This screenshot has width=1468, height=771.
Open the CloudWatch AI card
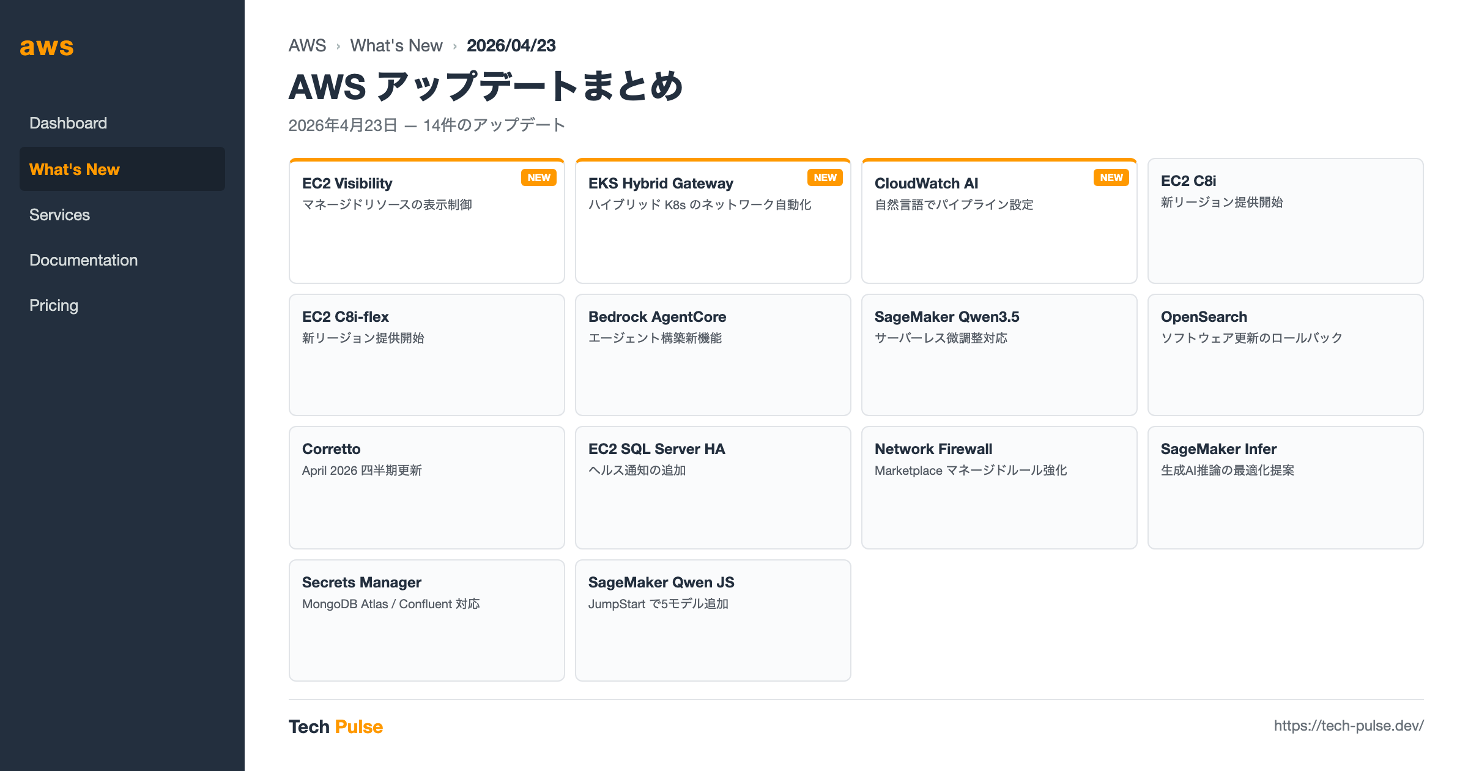point(999,221)
